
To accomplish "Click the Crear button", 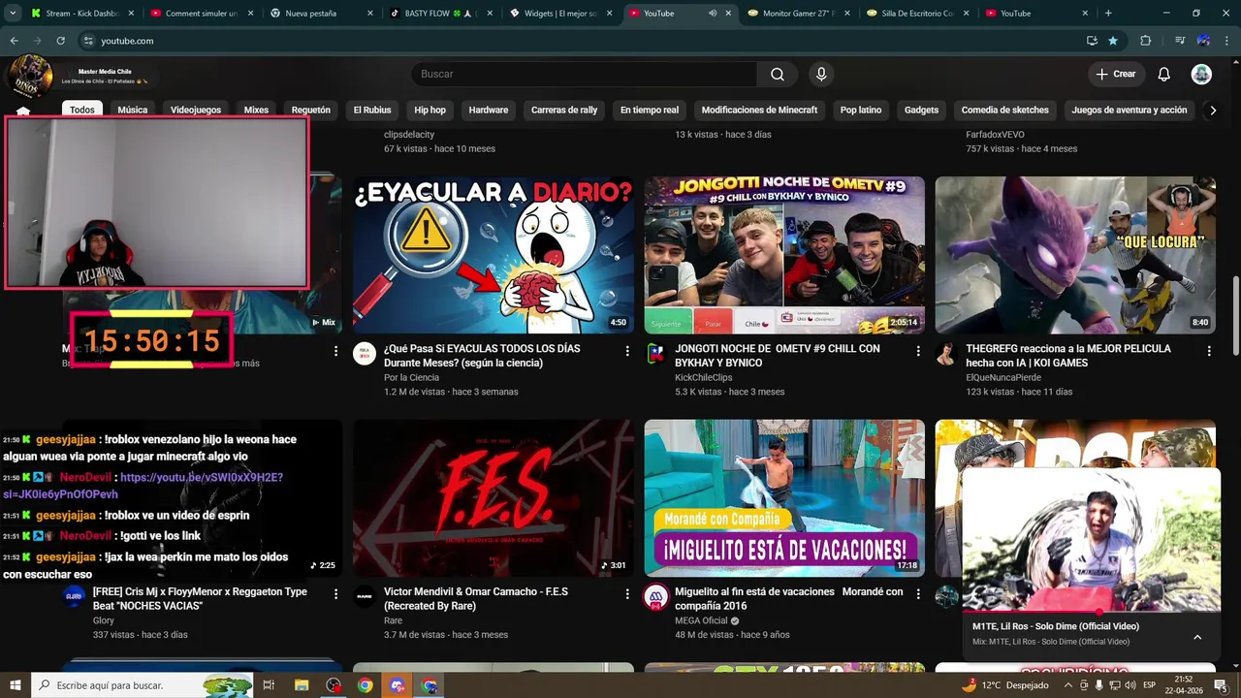I will pos(1116,75).
